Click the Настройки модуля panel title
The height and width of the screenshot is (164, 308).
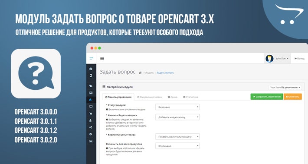120,87
